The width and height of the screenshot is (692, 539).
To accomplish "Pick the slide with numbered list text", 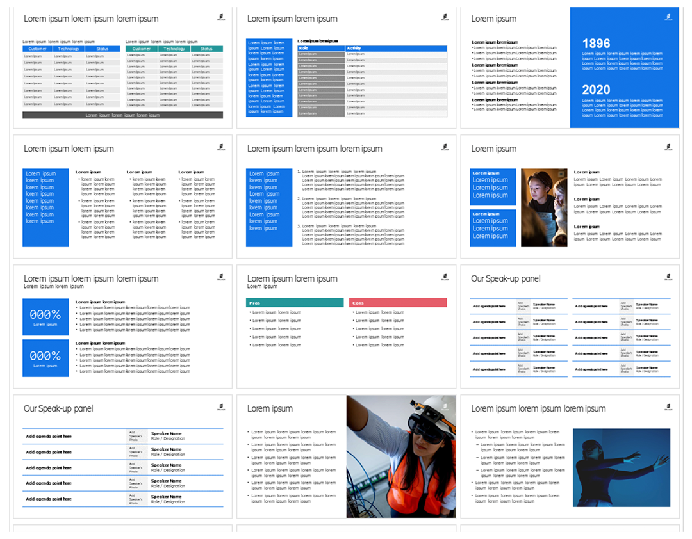I will 346,197.
